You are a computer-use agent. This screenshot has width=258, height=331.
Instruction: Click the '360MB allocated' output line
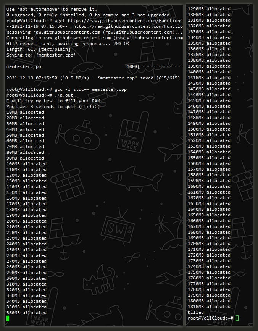coord(26,313)
